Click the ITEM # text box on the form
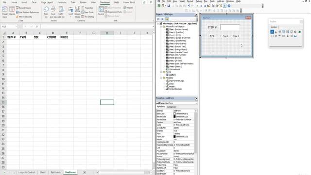311x175 pixels. [x=230, y=27]
